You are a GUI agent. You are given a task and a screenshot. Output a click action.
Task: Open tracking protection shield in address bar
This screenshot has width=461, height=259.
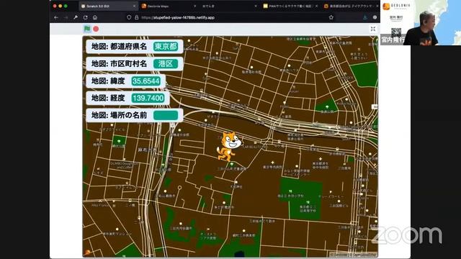[129, 17]
